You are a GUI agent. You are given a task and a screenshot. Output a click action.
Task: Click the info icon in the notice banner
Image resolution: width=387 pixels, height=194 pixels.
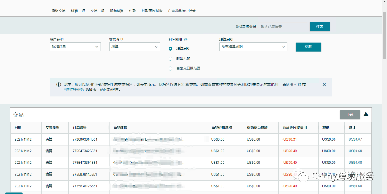[x=58, y=85]
